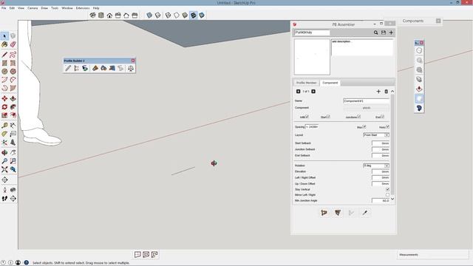The image size is (473, 266).
Task: Switch to the Profile Member tab
Action: coord(306,83)
